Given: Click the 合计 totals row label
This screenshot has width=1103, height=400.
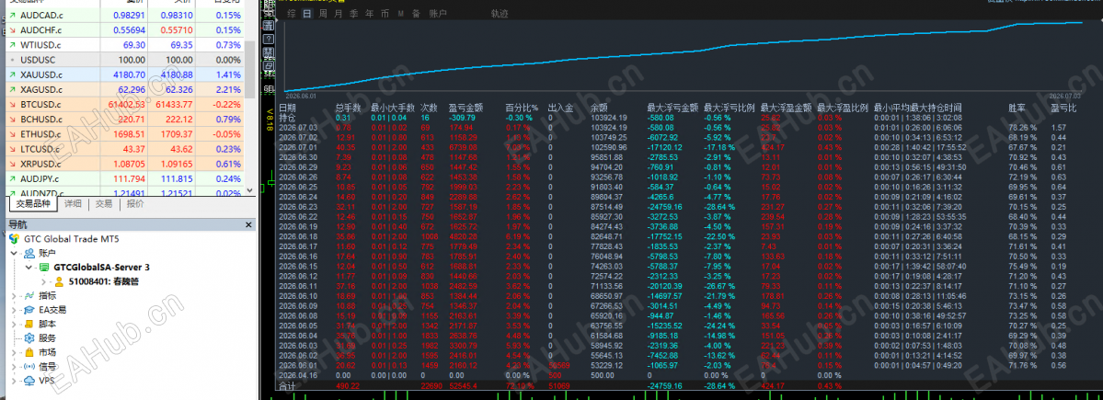Looking at the screenshot, I should tap(287, 386).
